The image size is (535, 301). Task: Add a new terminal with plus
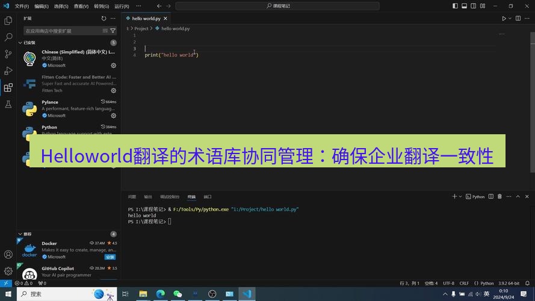point(454,197)
